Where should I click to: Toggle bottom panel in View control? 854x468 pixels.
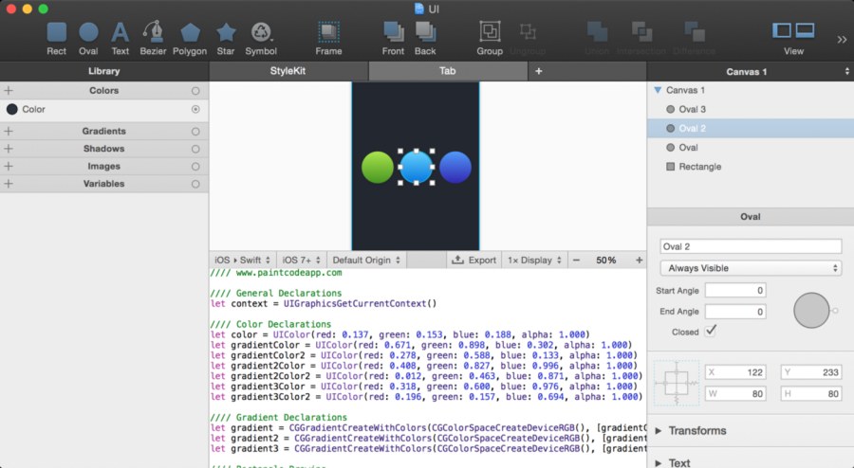(805, 30)
